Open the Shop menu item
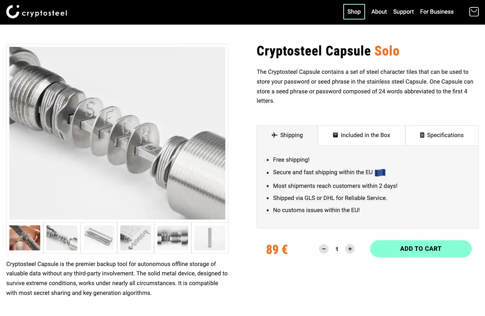The image size is (485, 316). tap(354, 12)
